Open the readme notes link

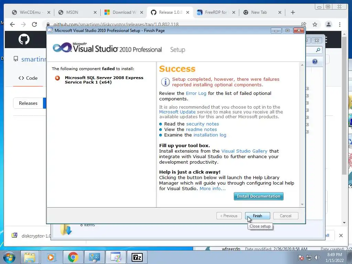[201, 129]
